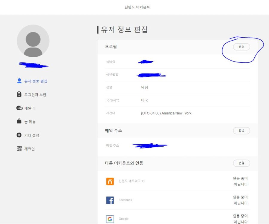
Task: Click 변경 for 다른 어카운트와 연동
Action: (x=242, y=163)
